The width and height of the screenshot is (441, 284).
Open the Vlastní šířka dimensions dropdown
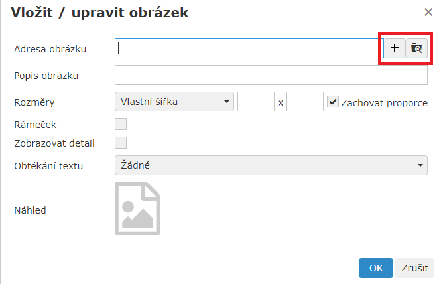pyautogui.click(x=174, y=102)
